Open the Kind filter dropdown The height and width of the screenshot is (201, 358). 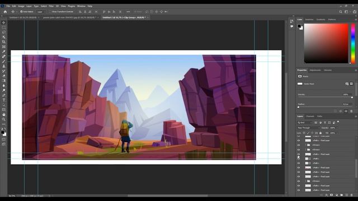pos(304,123)
